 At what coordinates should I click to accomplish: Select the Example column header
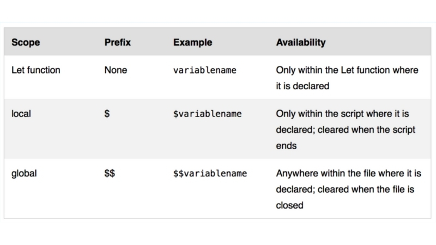(192, 42)
